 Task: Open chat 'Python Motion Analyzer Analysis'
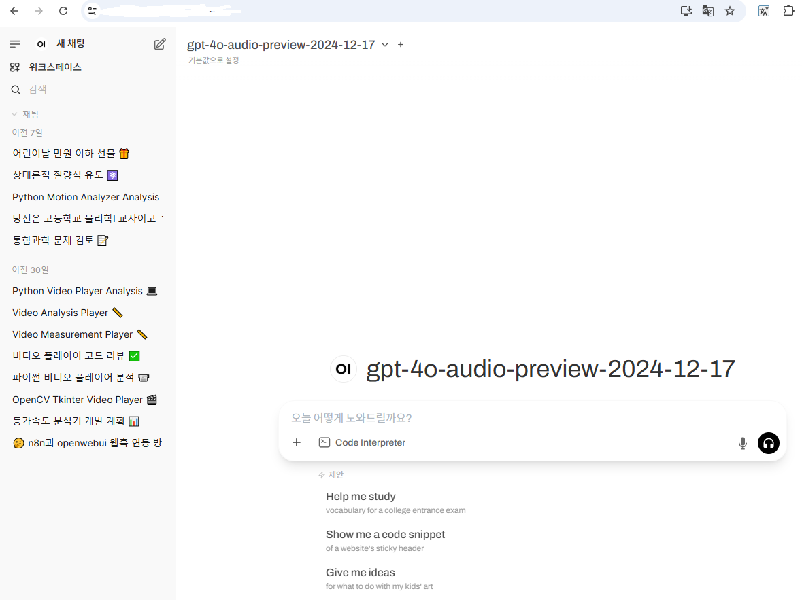coord(87,197)
